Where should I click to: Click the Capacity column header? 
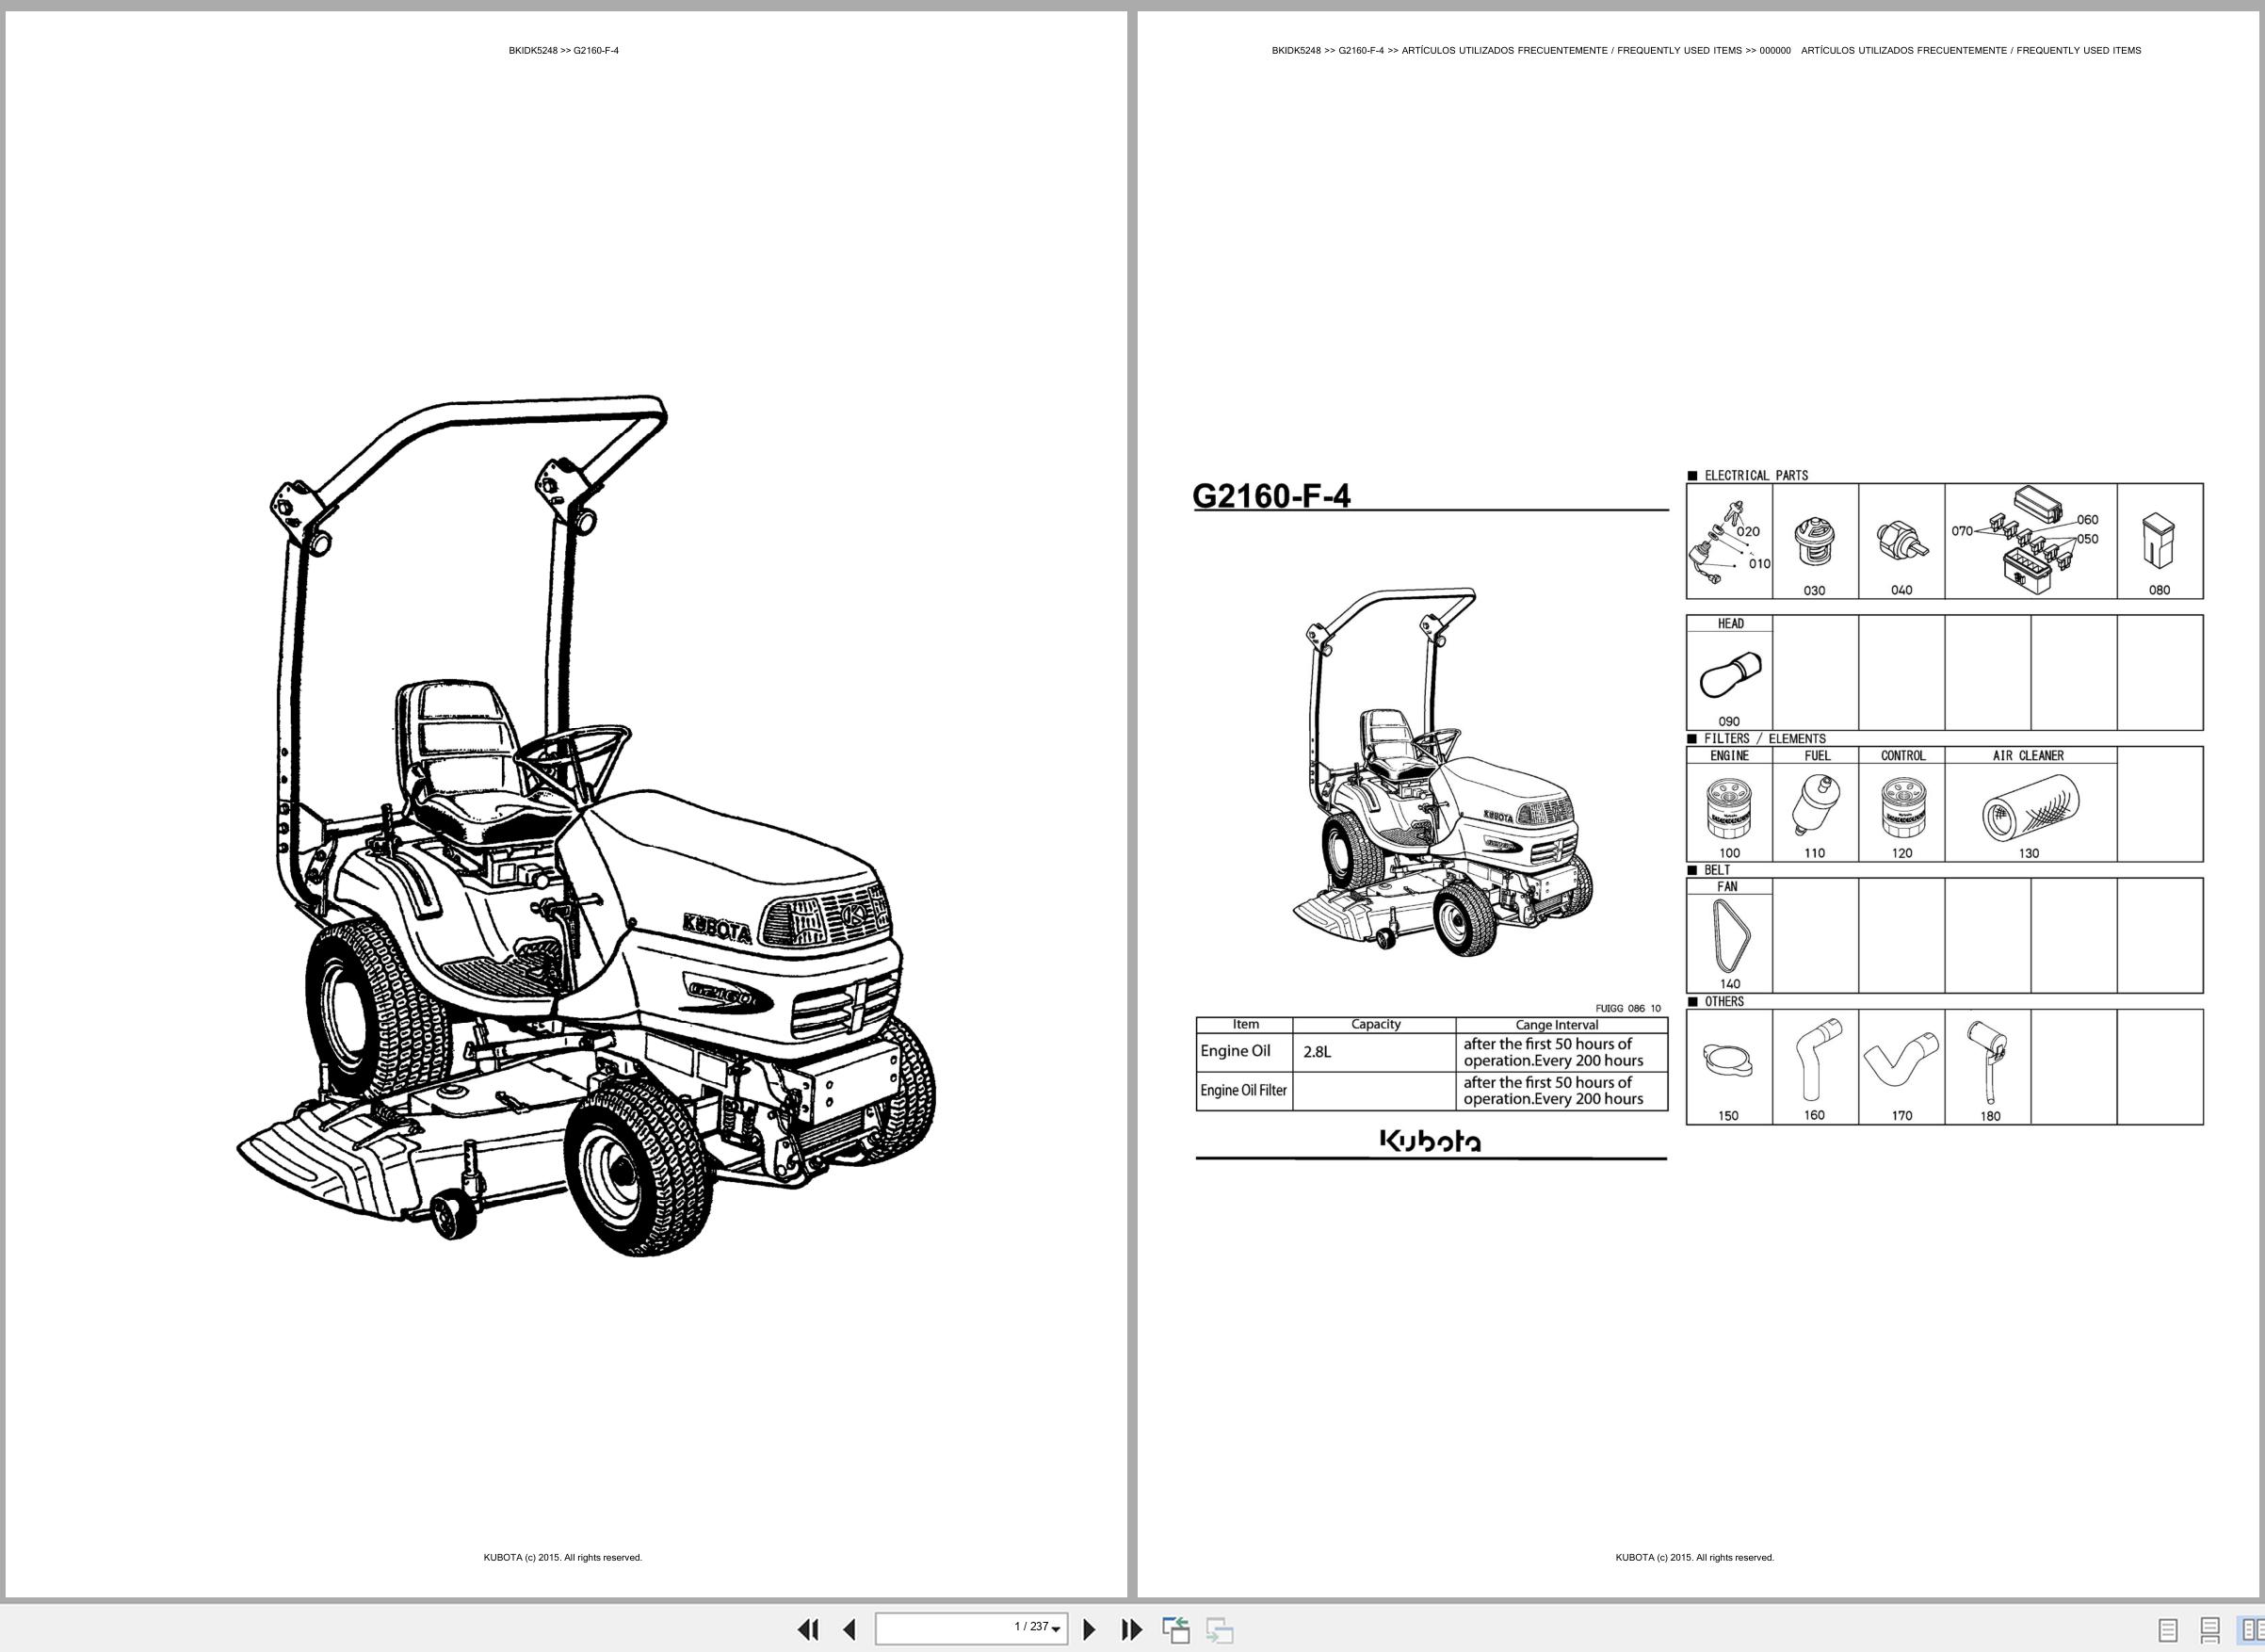(1375, 1024)
